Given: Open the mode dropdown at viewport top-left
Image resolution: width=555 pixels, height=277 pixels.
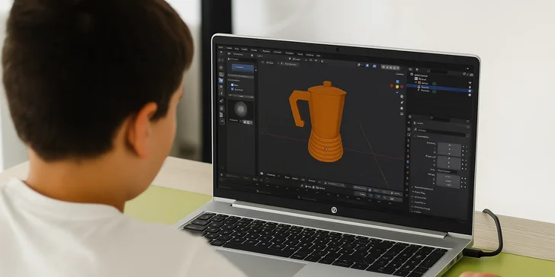Looking at the screenshot, I should pos(270,62).
